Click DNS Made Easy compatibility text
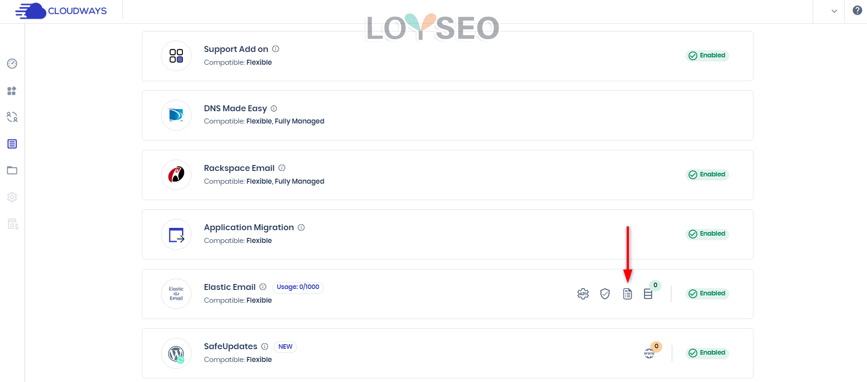 point(264,121)
